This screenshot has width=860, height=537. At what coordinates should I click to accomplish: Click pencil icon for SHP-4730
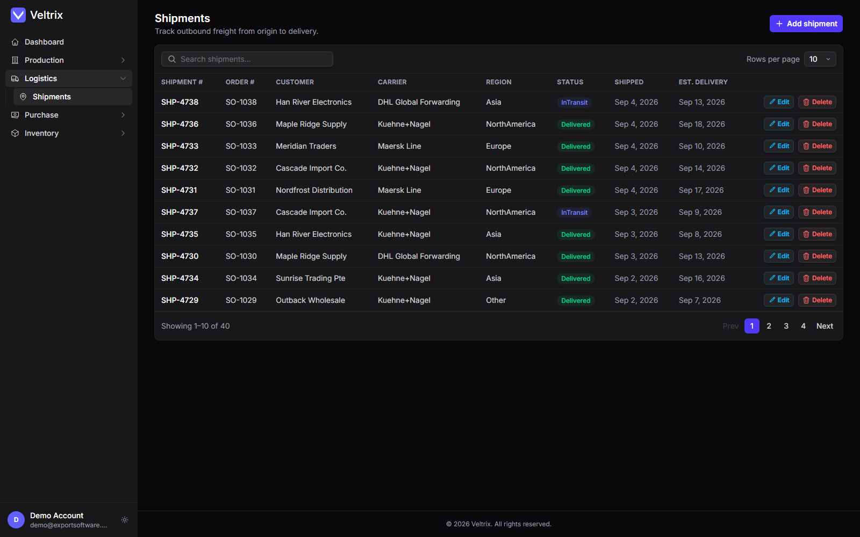click(x=772, y=256)
